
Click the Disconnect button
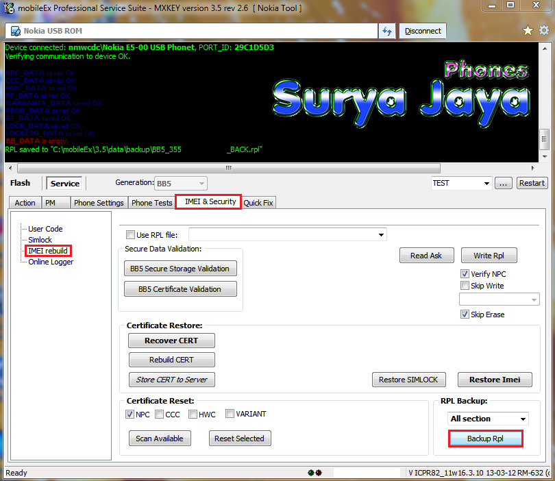pos(423,31)
